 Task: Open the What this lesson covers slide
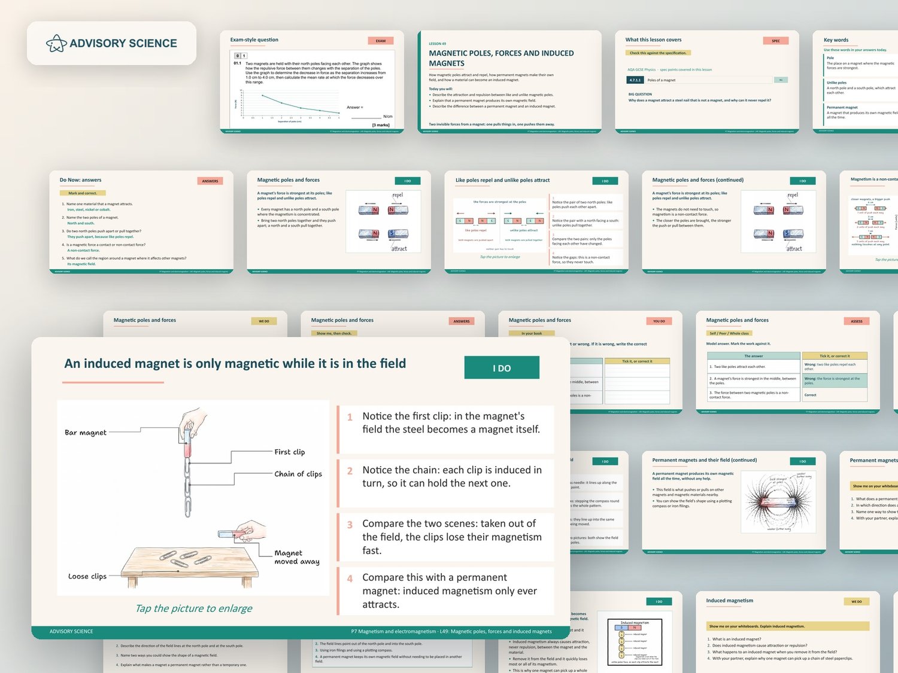tap(707, 82)
